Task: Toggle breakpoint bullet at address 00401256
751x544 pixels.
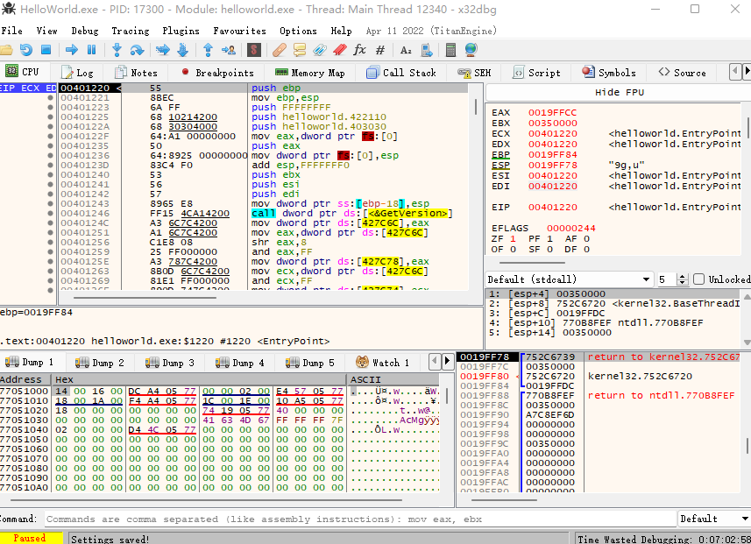Action: coord(50,243)
